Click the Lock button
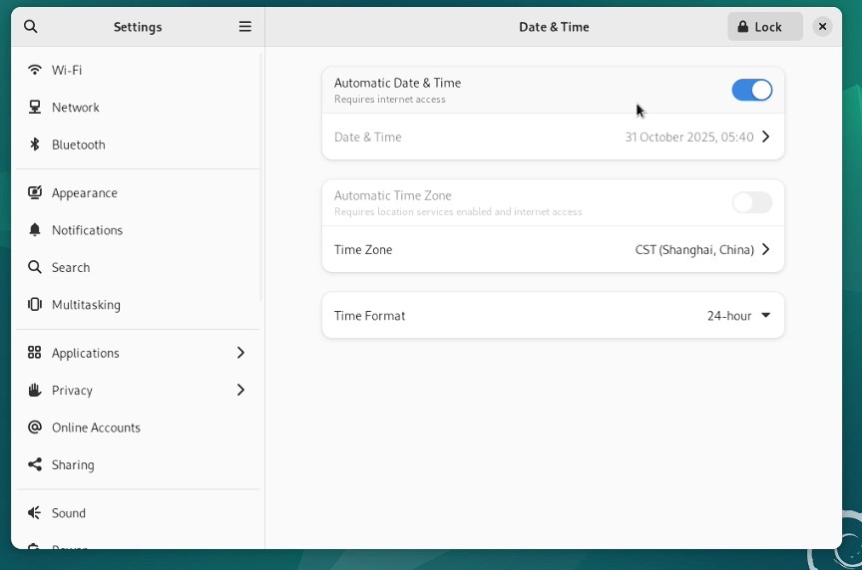This screenshot has width=862, height=570. tap(764, 27)
